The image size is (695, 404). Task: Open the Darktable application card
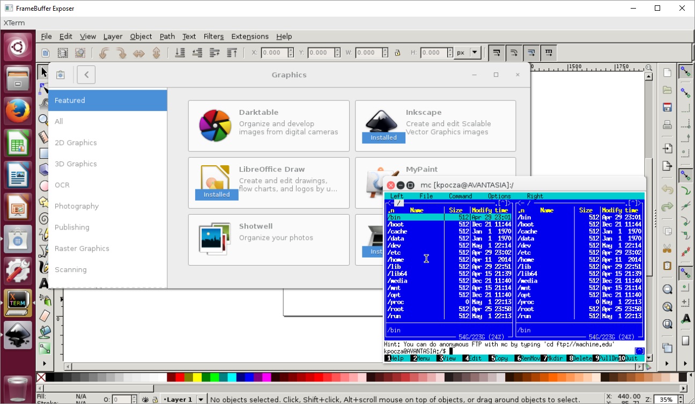269,126
